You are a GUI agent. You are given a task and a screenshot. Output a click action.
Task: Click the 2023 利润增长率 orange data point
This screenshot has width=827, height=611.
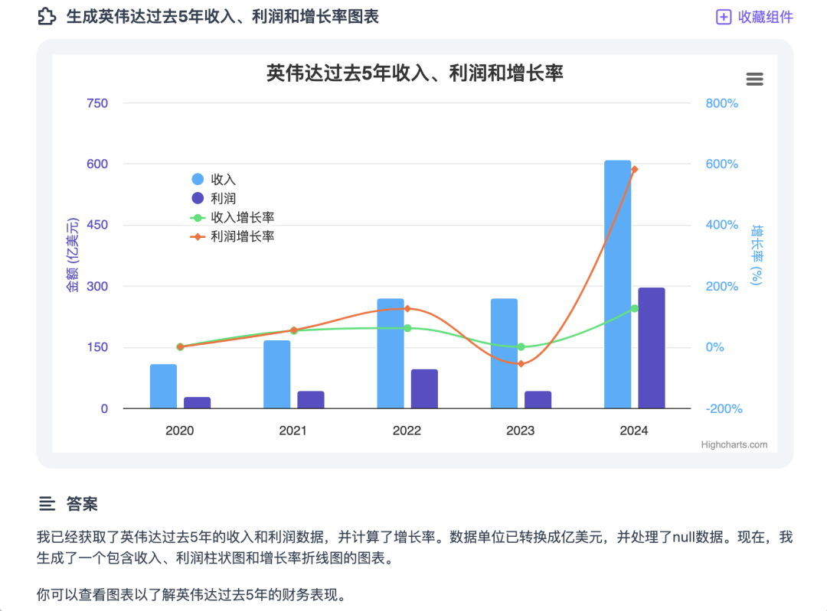[521, 364]
